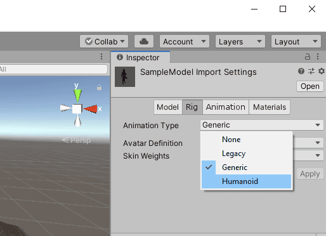Switch to the Rig tab
The height and width of the screenshot is (236, 326).
tap(192, 107)
